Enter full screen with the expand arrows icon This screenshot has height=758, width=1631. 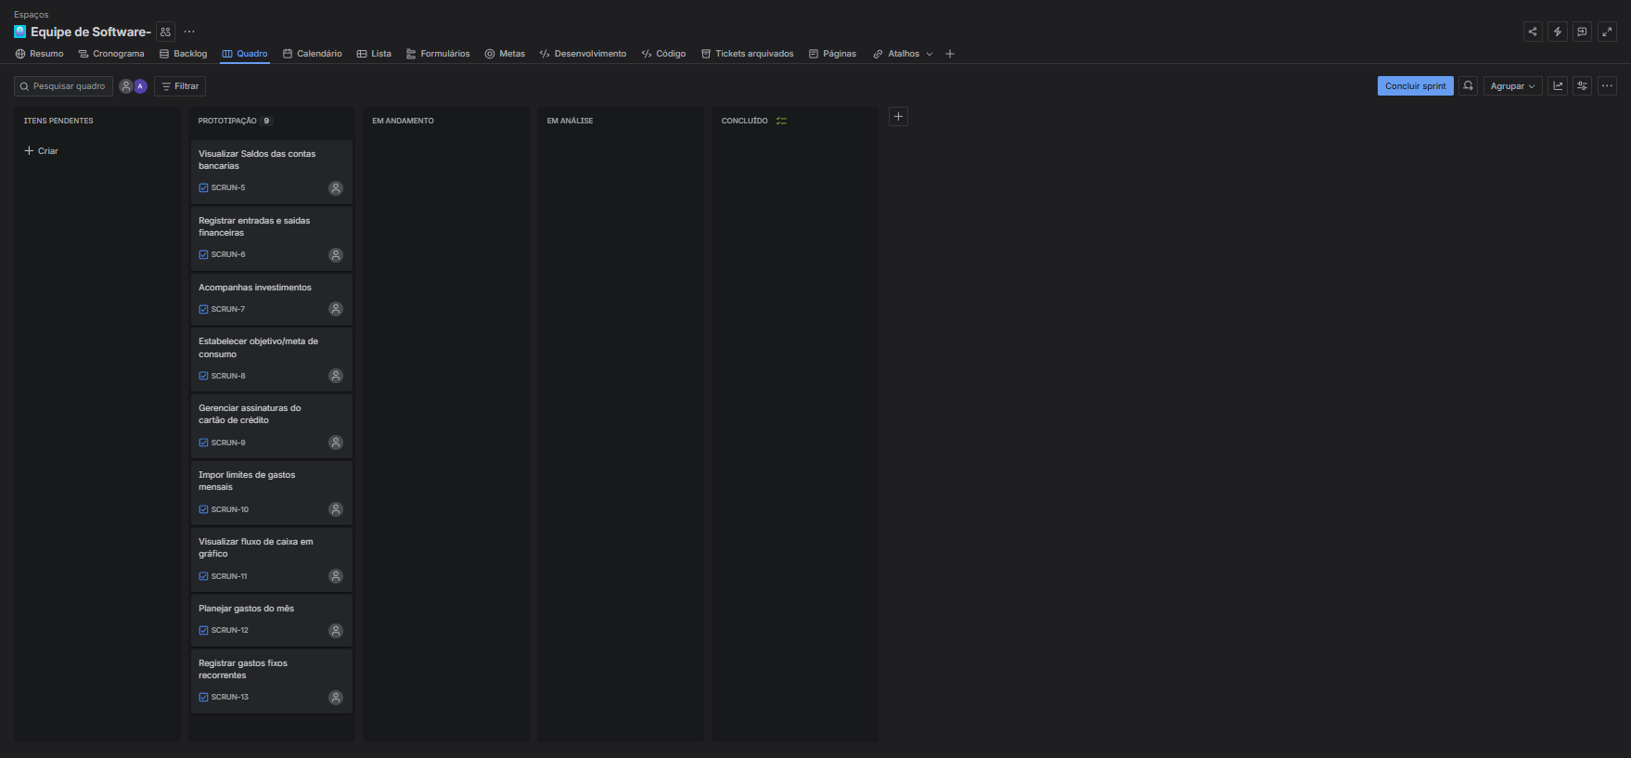1608,32
